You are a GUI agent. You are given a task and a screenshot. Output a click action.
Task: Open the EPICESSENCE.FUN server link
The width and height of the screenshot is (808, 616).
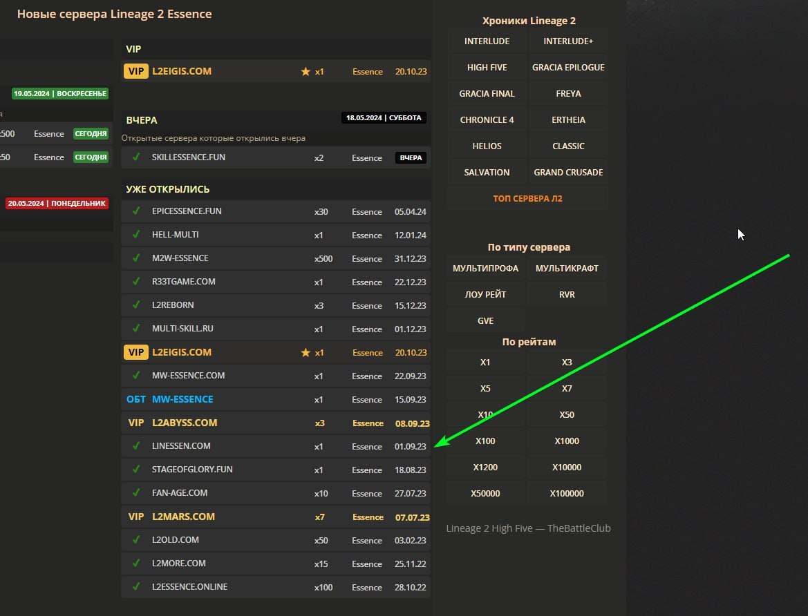coord(187,211)
